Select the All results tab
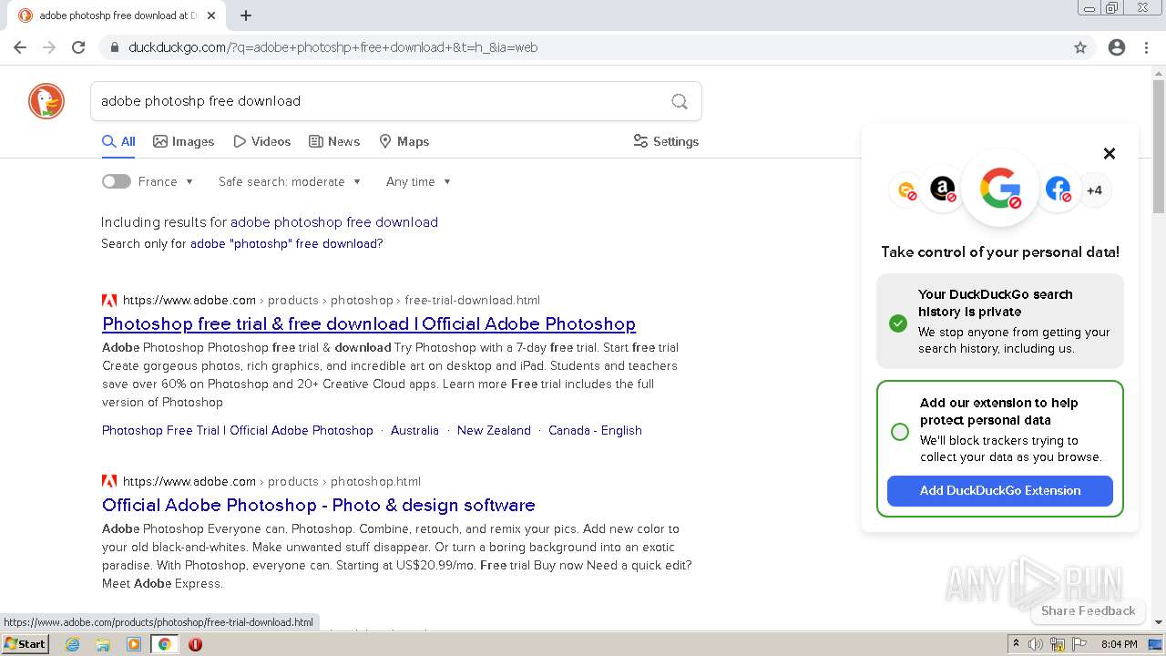Image resolution: width=1166 pixels, height=656 pixels. tap(118, 141)
